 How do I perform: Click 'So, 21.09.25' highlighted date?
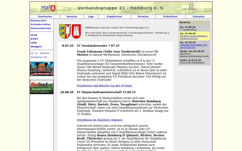(x=188, y=33)
